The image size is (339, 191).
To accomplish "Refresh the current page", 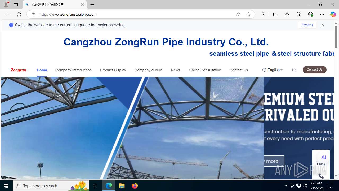I will click(x=19, y=14).
